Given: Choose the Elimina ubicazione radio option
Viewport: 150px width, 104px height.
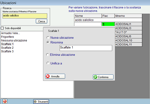Looking at the screenshot, I should click(47, 55).
